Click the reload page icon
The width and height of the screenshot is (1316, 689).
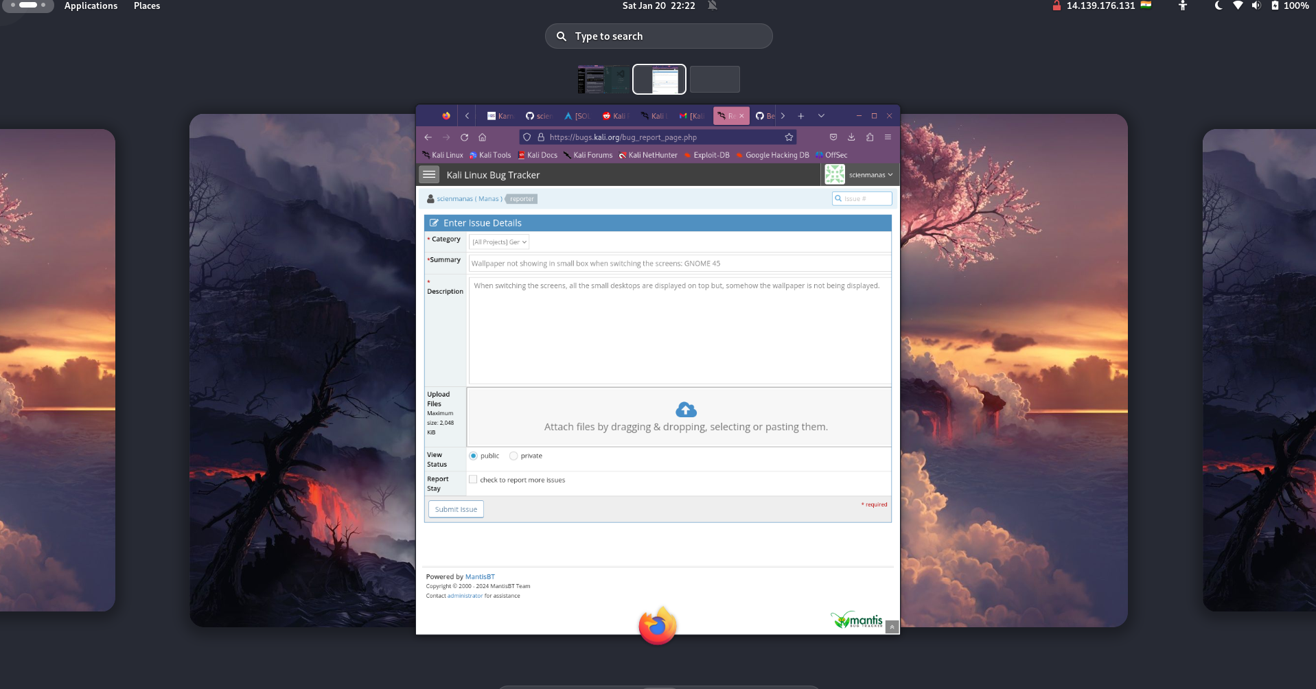[464, 137]
